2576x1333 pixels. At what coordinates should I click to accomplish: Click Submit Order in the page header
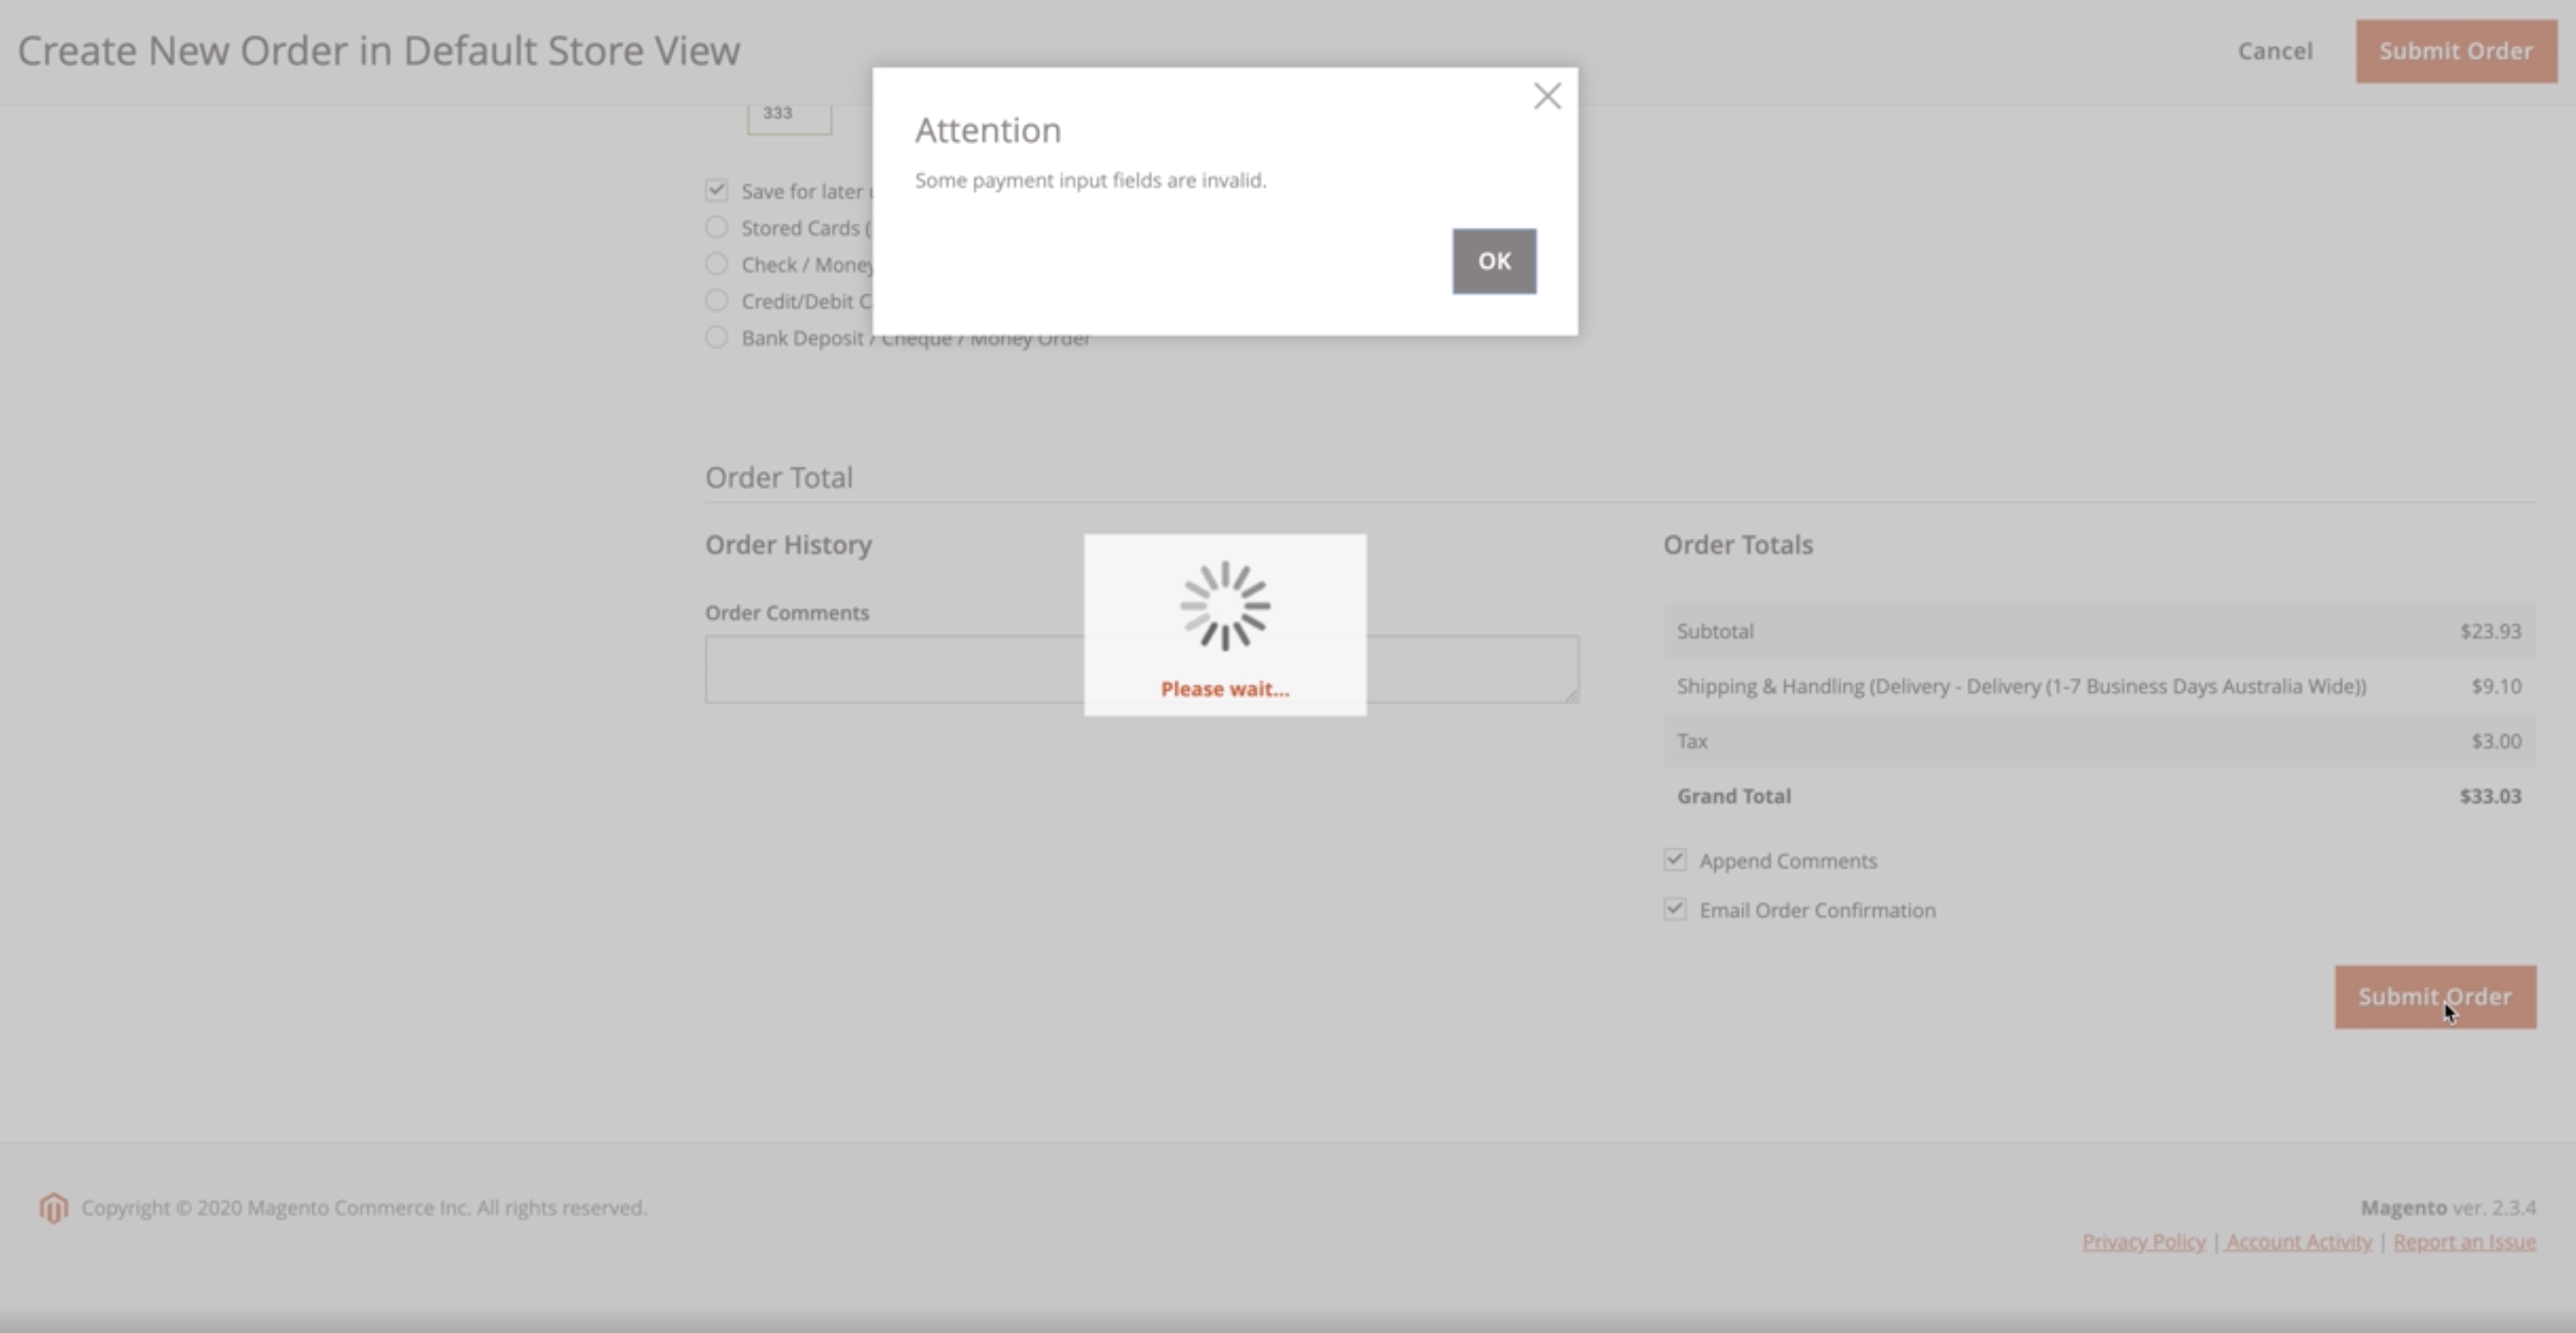[2456, 50]
